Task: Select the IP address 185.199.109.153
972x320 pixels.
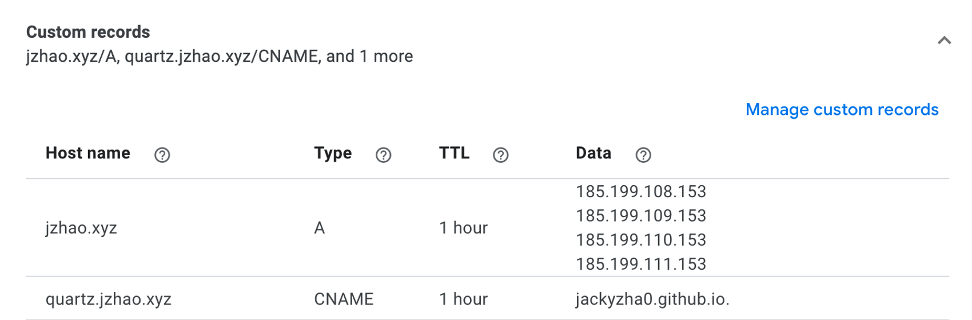Action: click(x=640, y=216)
